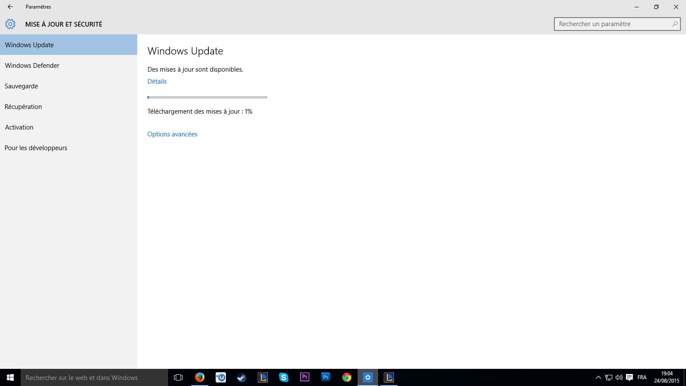Go back with the arrow beside Paramètres
The width and height of the screenshot is (686, 386).
[10, 7]
